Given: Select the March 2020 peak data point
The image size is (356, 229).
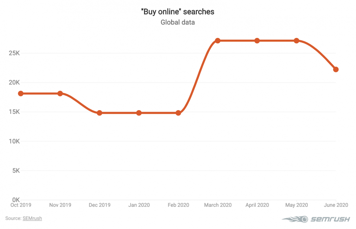Looking at the screenshot, I should coord(218,41).
